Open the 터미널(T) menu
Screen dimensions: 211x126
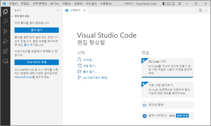tap(91, 4)
